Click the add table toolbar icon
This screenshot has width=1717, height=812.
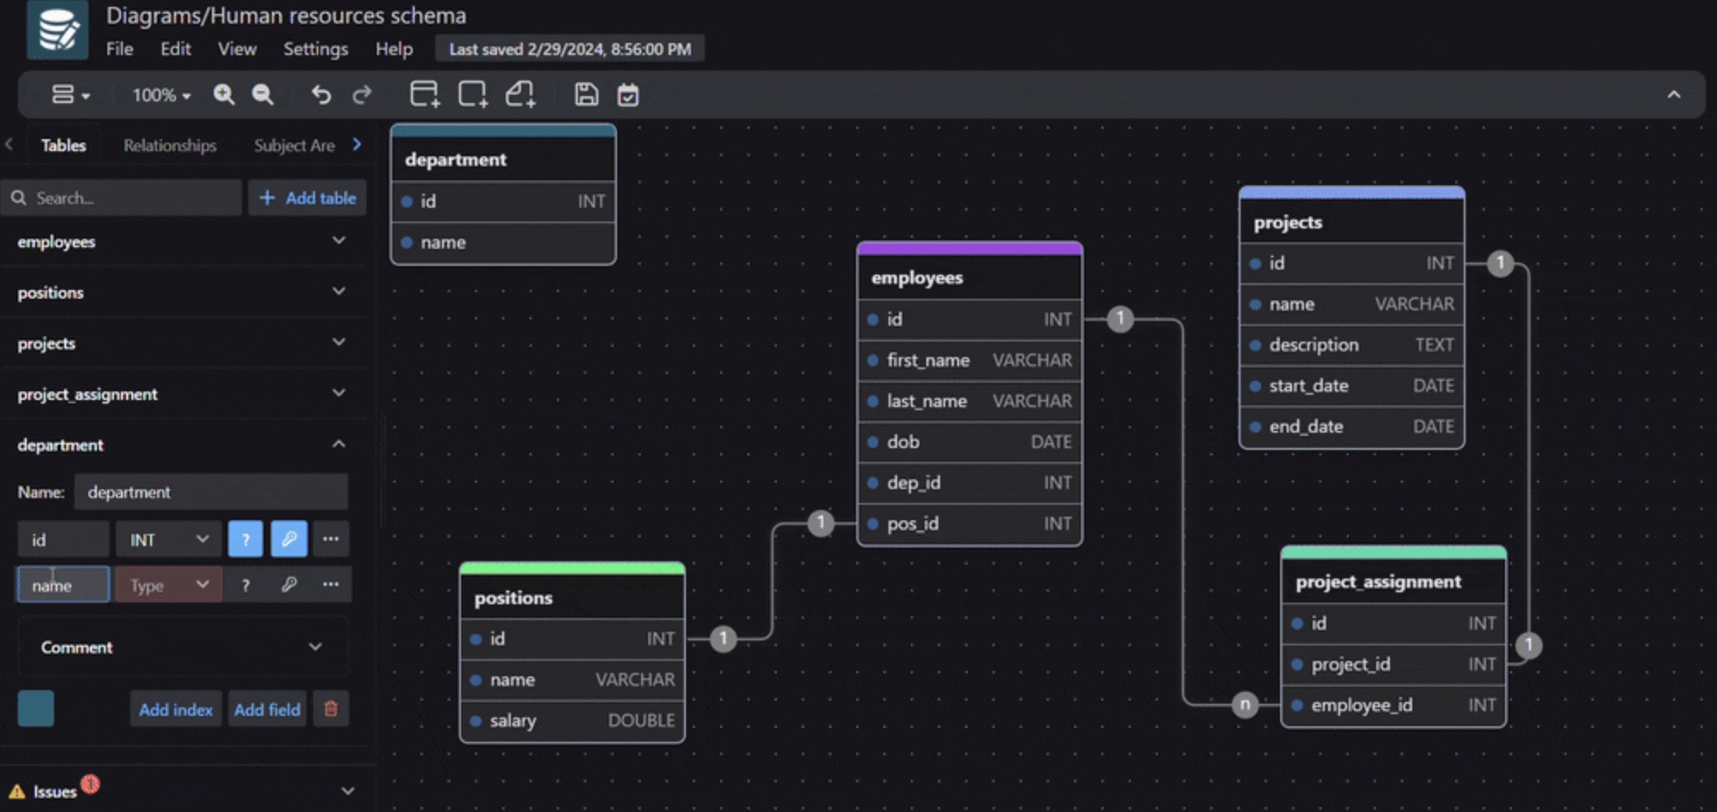[x=424, y=94]
